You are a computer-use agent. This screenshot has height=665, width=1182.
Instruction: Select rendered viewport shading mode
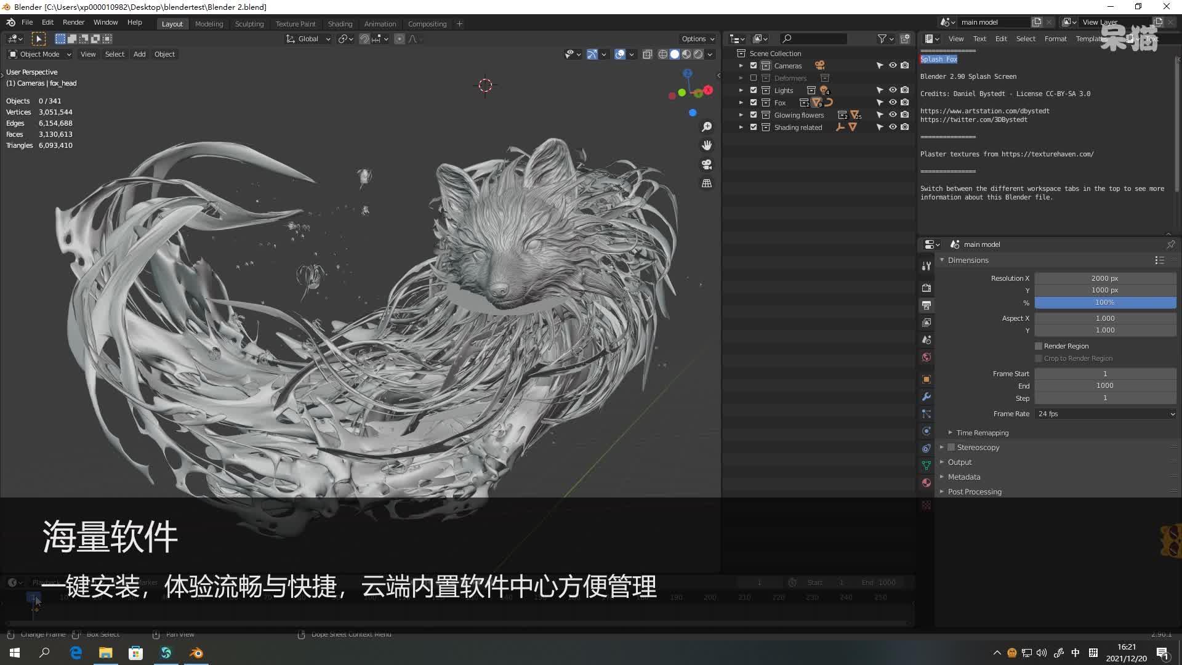698,54
